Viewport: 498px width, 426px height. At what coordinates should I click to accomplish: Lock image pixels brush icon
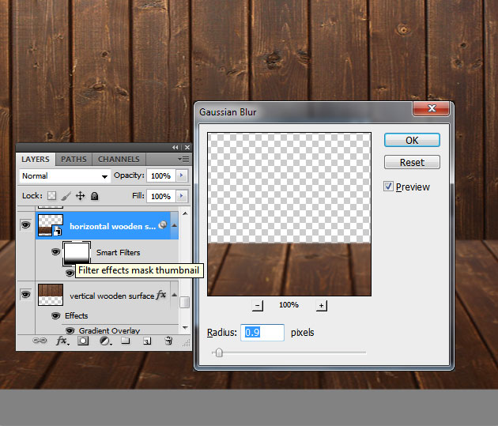66,196
